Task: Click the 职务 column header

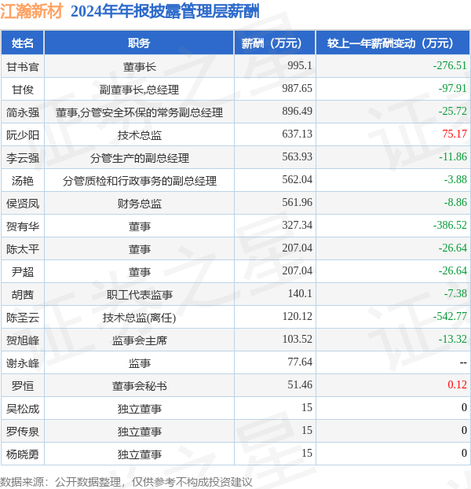Action: pyautogui.click(x=139, y=43)
